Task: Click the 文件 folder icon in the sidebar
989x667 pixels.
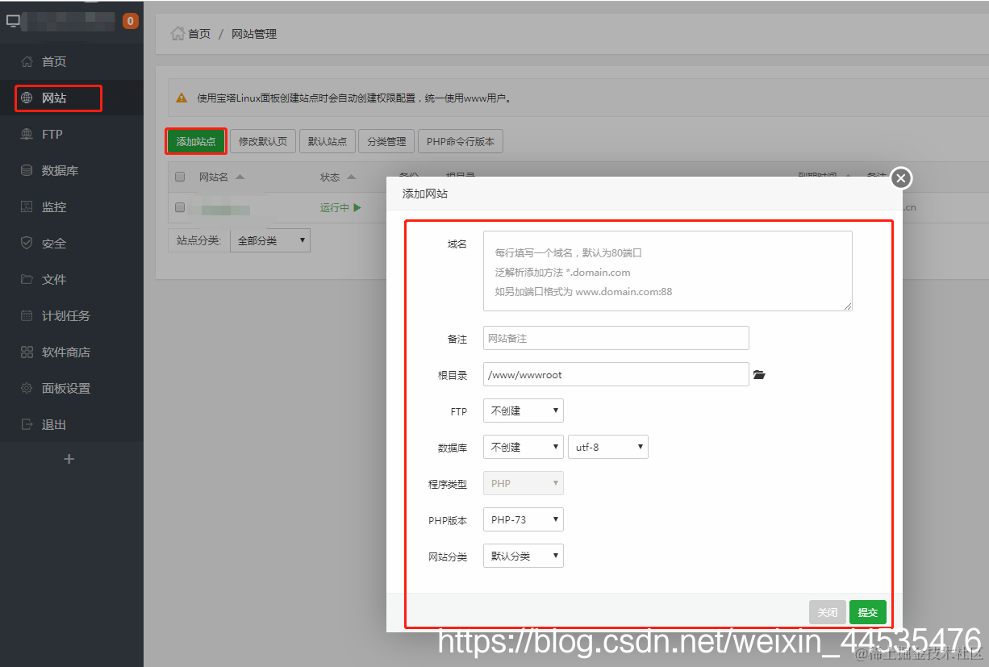Action: (x=27, y=279)
